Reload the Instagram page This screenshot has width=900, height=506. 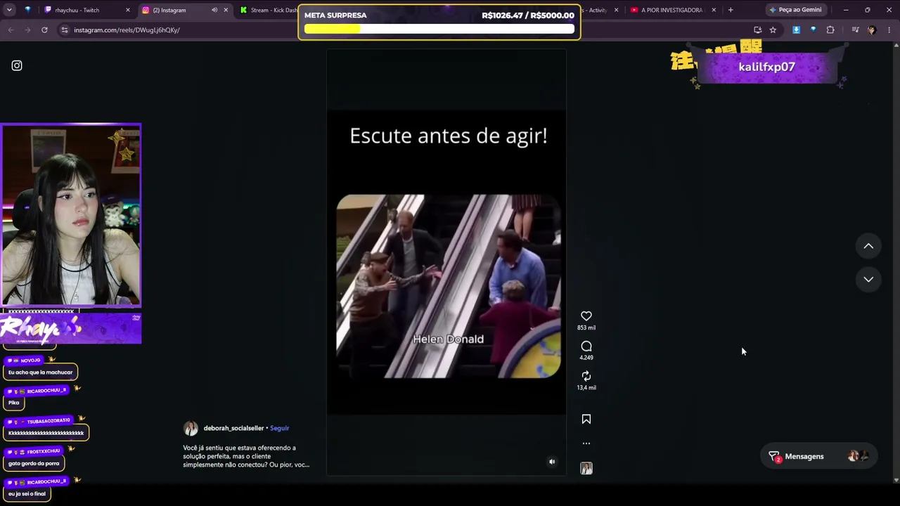point(44,30)
